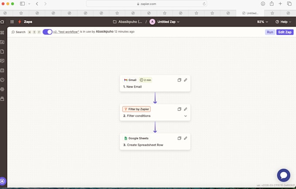296x189 pixels.
Task: Show the Safari tab overview
Action: coord(289,3)
